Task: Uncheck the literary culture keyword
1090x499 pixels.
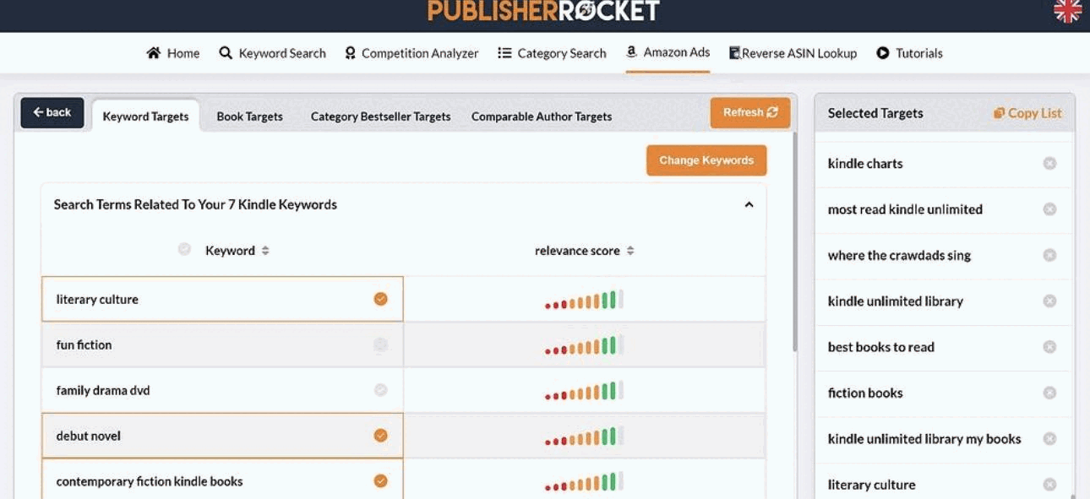Action: (x=380, y=299)
